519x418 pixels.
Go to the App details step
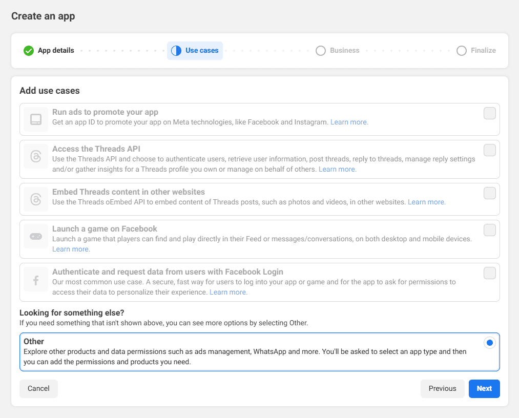coord(49,51)
